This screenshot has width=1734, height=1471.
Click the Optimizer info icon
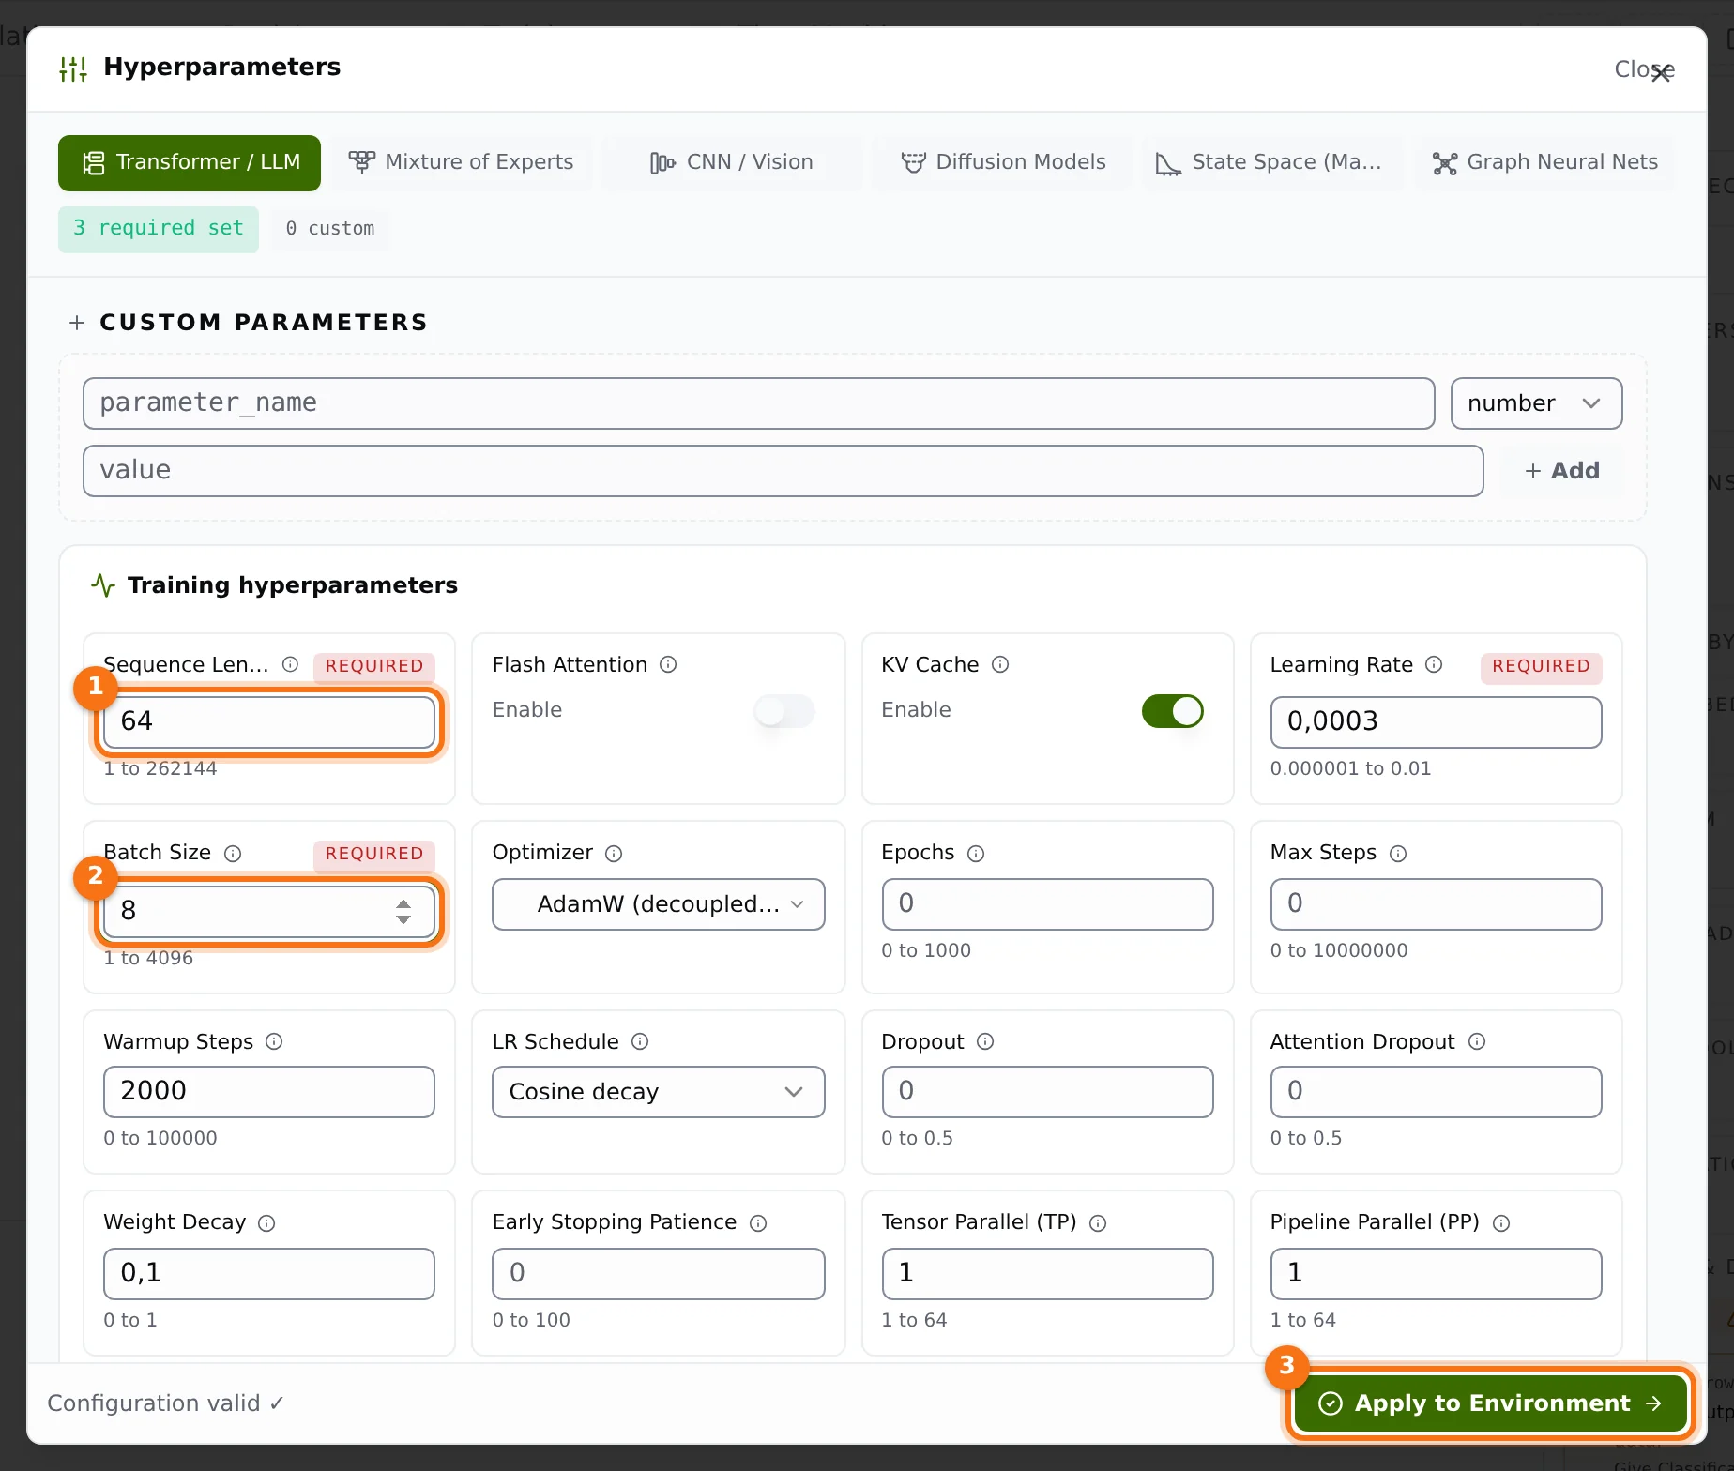614,853
